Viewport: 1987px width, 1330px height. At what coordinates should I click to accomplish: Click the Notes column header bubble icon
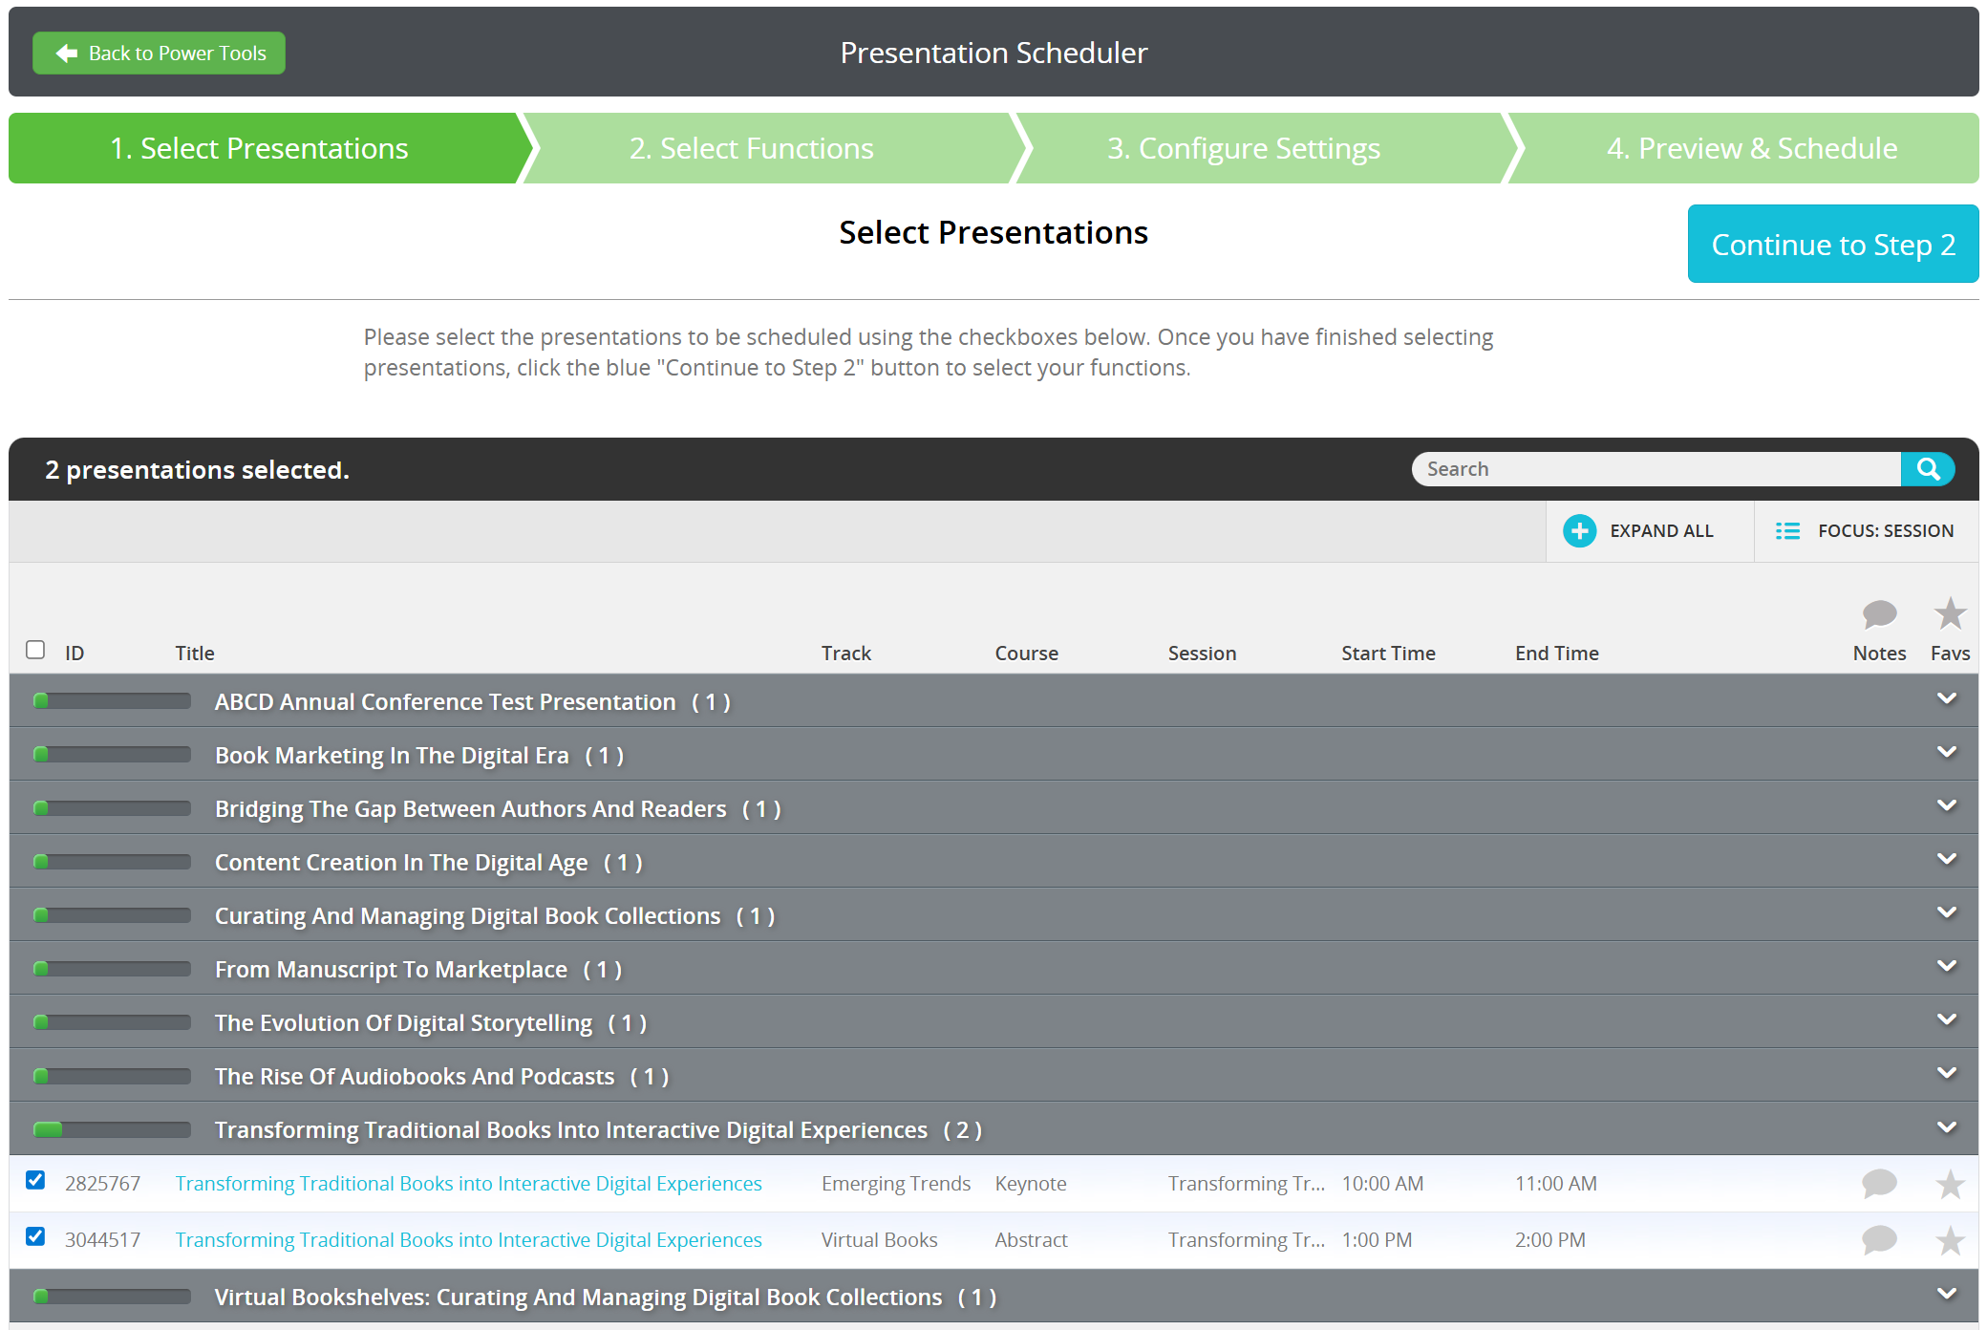[1878, 613]
